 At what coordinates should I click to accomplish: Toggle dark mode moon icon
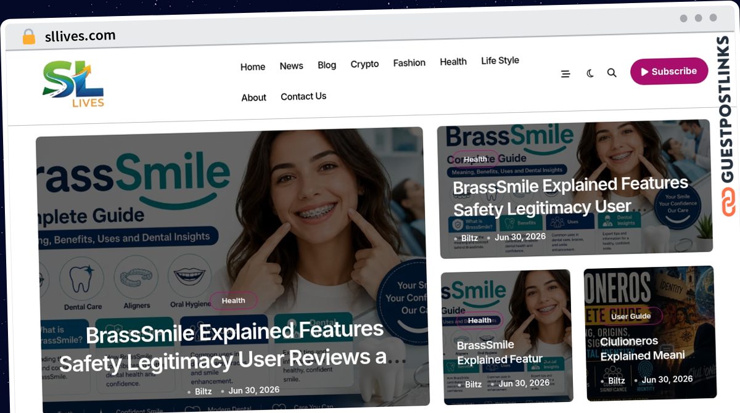(x=590, y=73)
